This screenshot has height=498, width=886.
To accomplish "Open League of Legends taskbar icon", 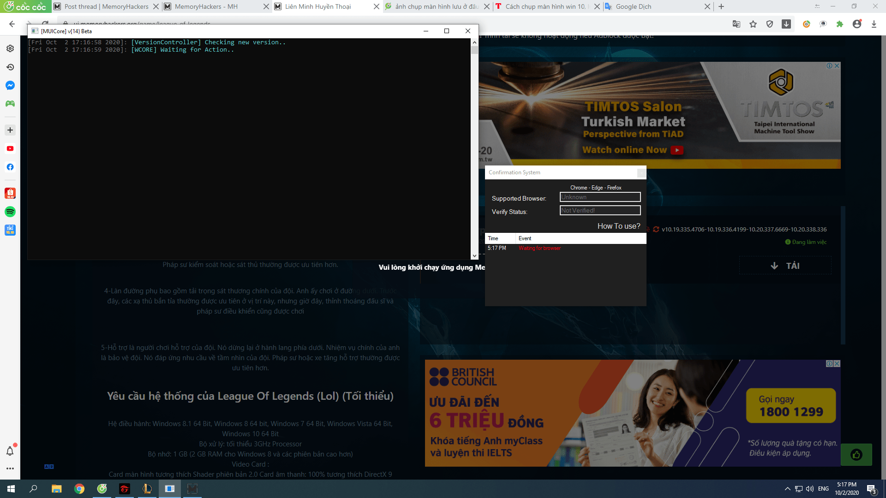I will [147, 489].
